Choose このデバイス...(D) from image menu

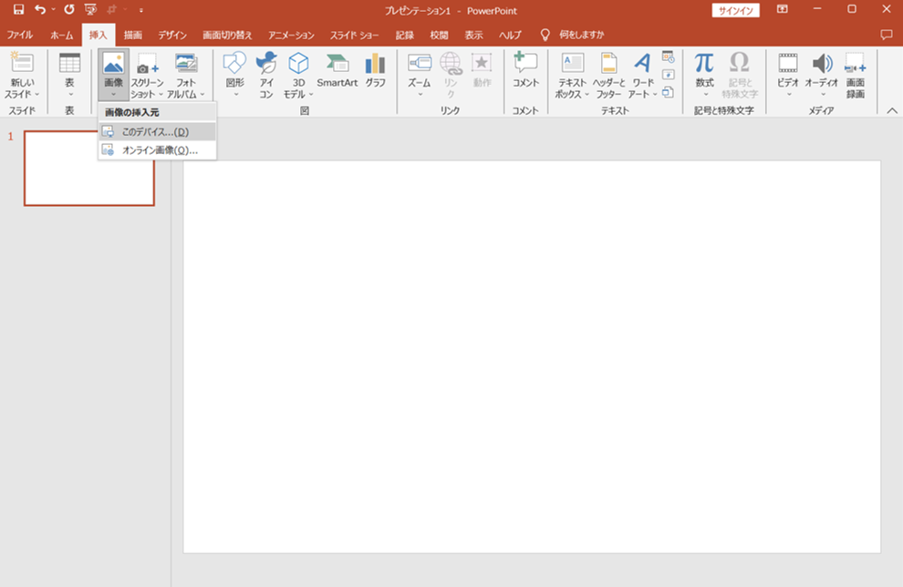pos(155,132)
